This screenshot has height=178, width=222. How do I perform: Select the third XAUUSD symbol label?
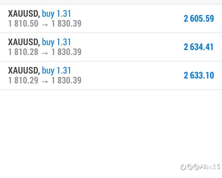tap(24, 70)
